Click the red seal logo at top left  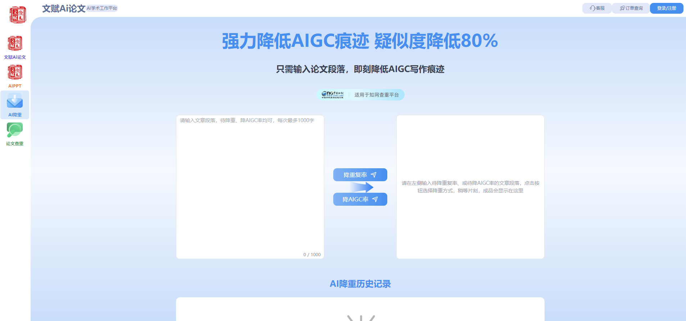click(18, 15)
